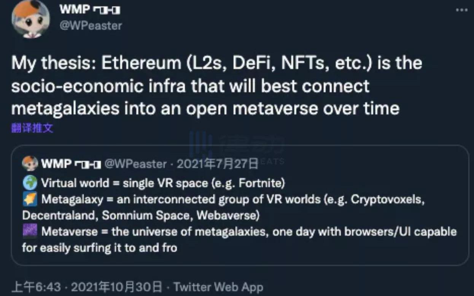This screenshot has height=296, width=474.
Task: Click the small avatar in the quoted tweet
Action: 30,164
